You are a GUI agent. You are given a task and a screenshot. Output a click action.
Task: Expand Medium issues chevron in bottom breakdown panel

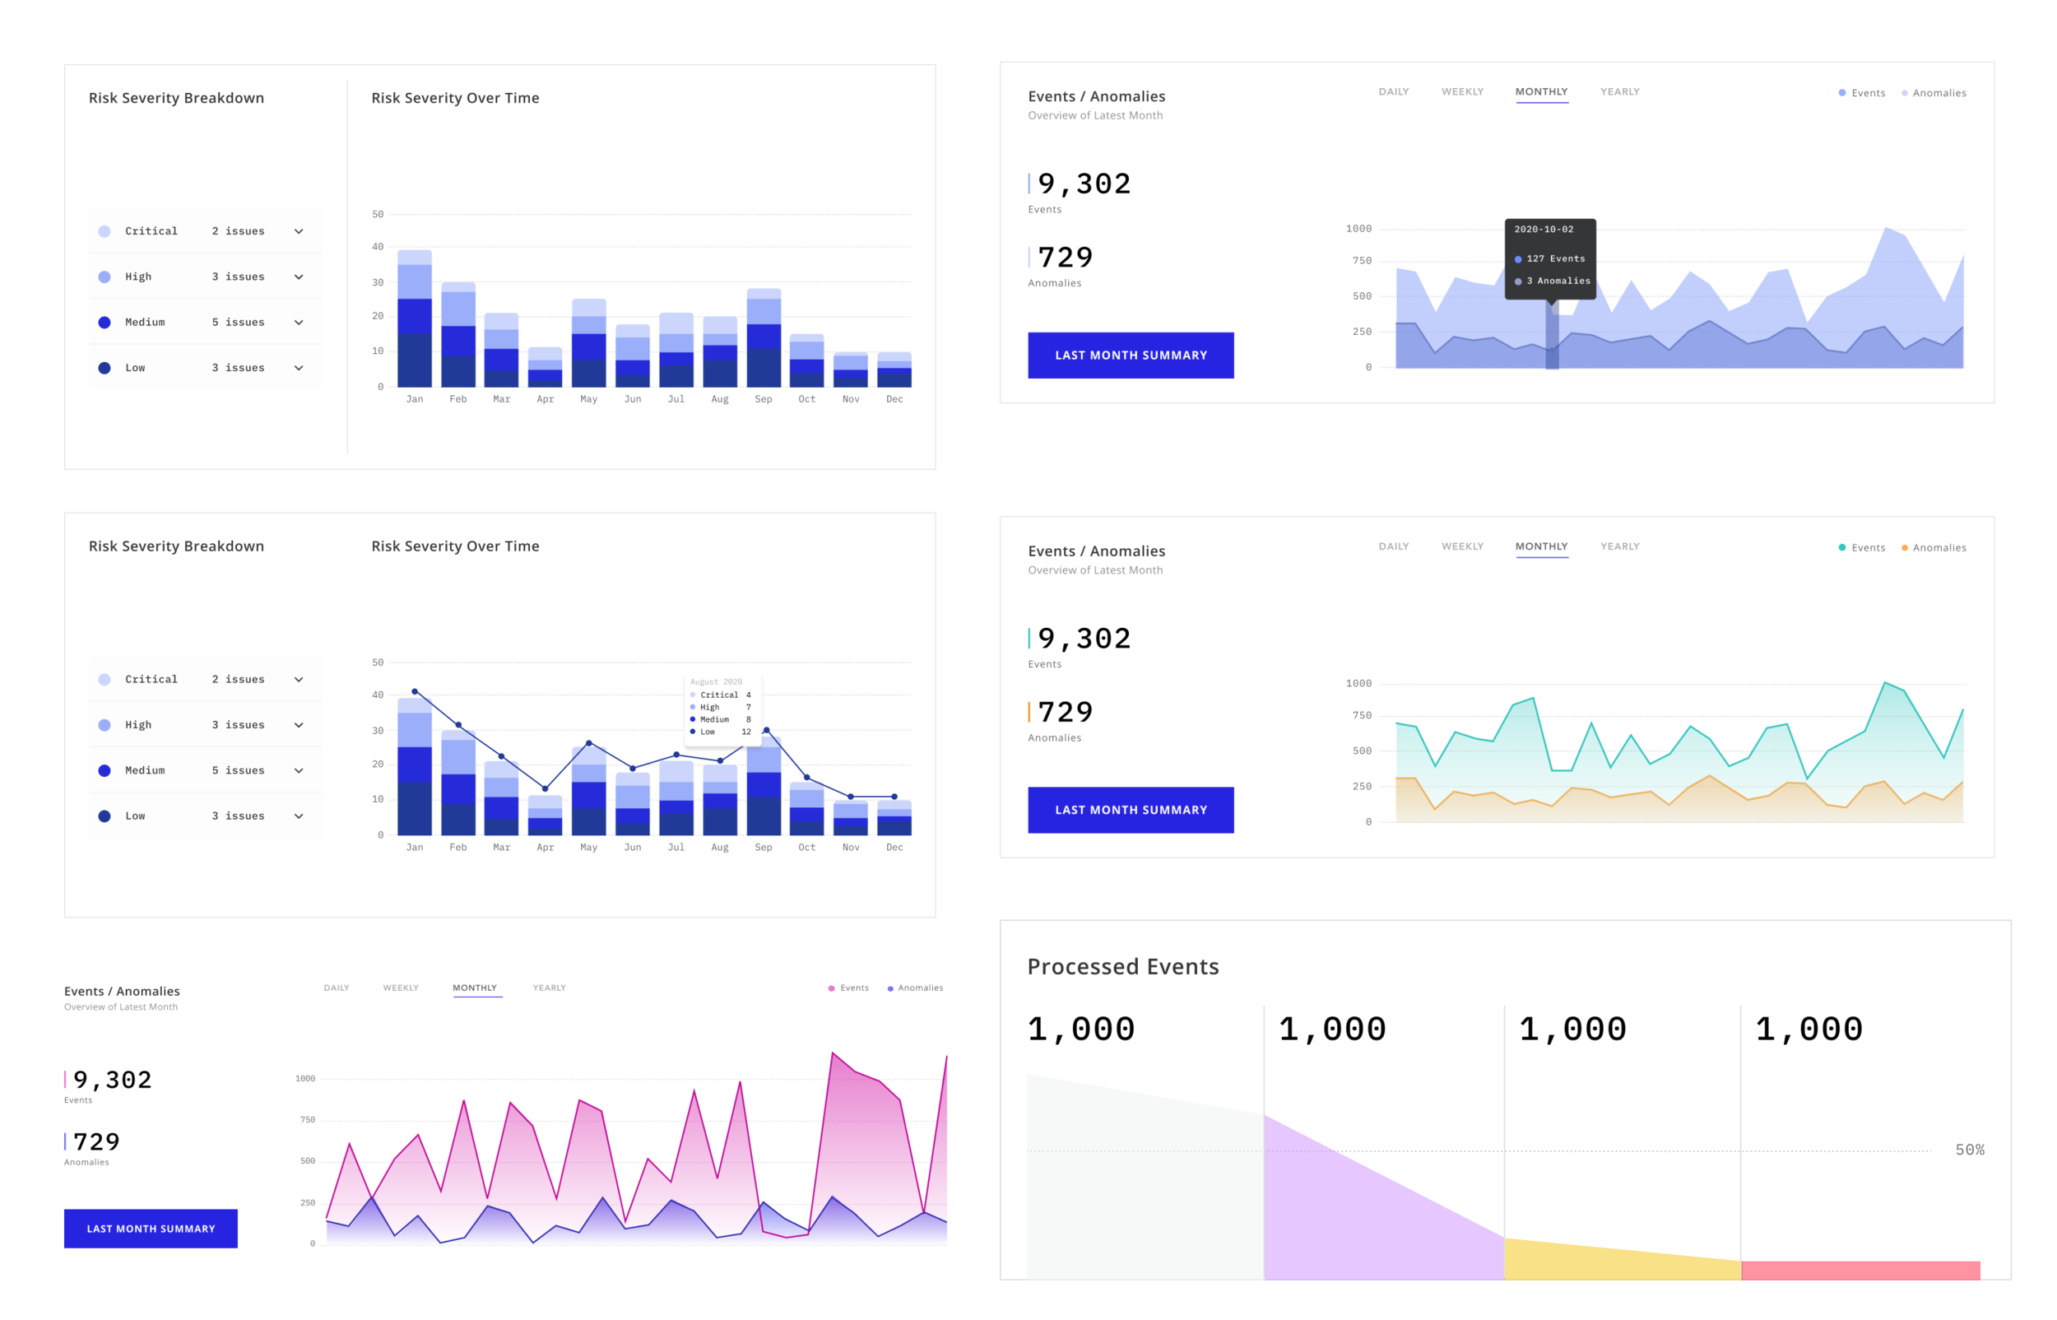(299, 770)
